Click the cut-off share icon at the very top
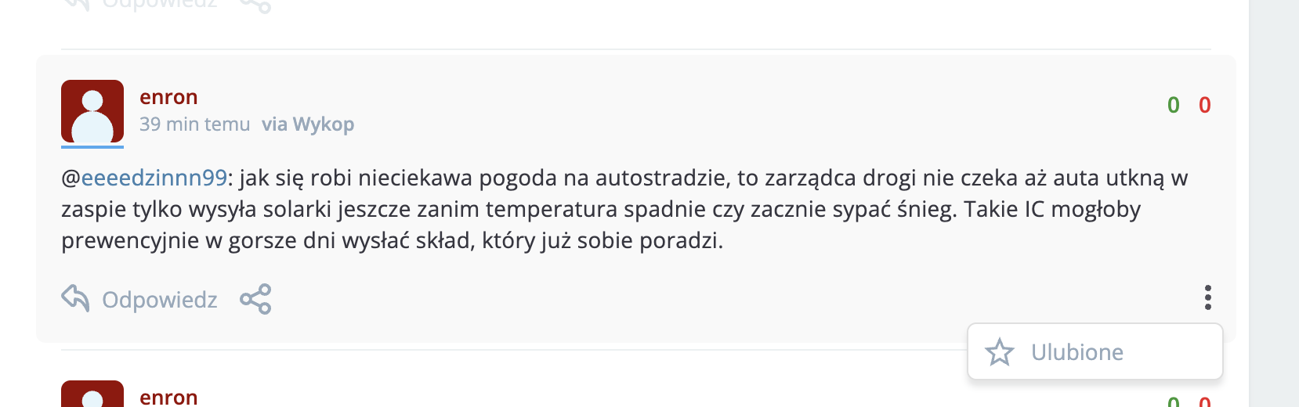The width and height of the screenshot is (1299, 407). pyautogui.click(x=255, y=5)
